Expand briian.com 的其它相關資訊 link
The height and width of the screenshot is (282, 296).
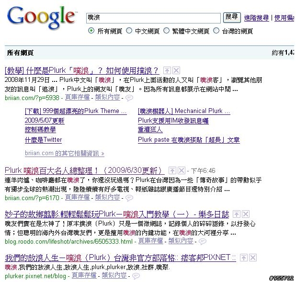(65, 153)
